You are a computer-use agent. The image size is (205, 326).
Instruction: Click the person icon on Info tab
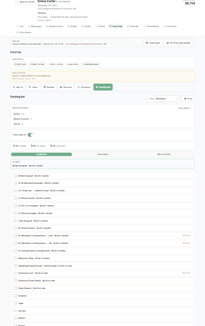pyautogui.click(x=17, y=26)
